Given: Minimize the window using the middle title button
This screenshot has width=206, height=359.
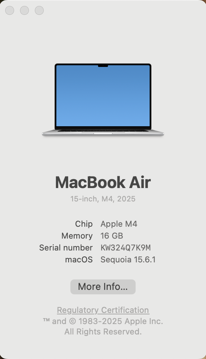Looking at the screenshot, I should point(24,10).
